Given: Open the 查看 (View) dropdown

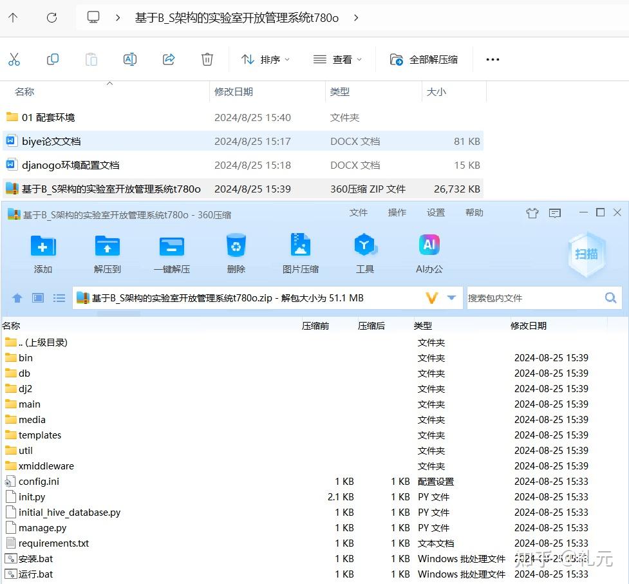Looking at the screenshot, I should [x=337, y=59].
